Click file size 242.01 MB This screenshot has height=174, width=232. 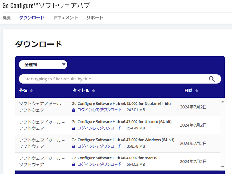(136, 110)
